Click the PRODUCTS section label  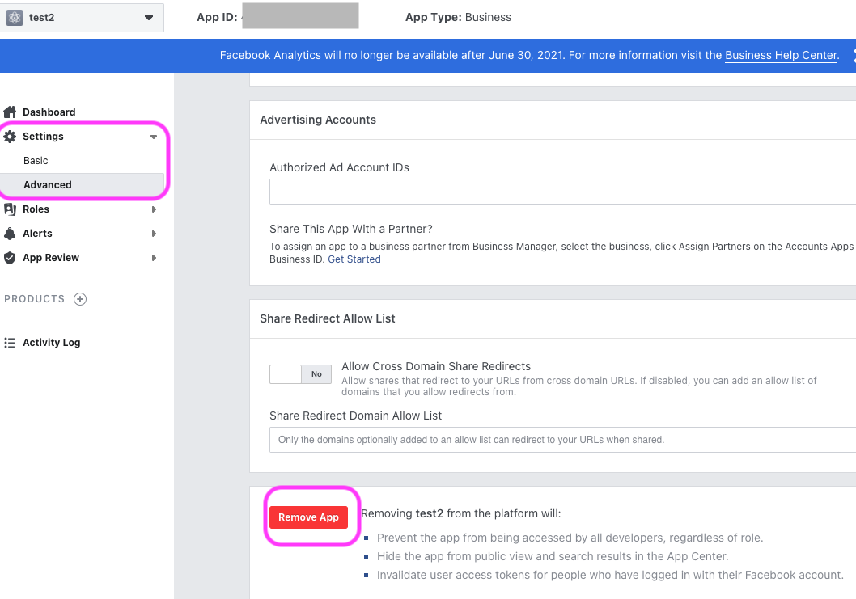pyautogui.click(x=35, y=299)
